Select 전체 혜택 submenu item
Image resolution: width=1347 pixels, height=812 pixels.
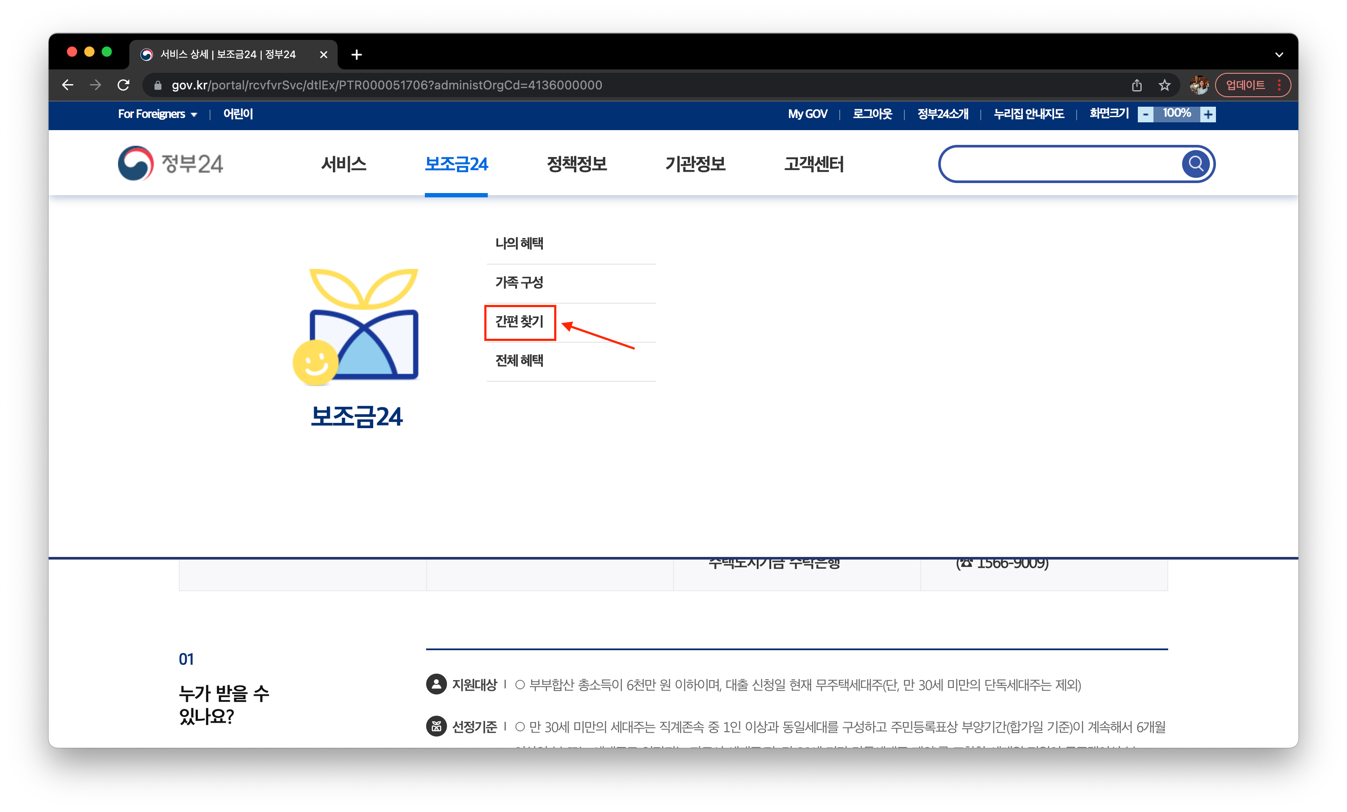point(519,360)
